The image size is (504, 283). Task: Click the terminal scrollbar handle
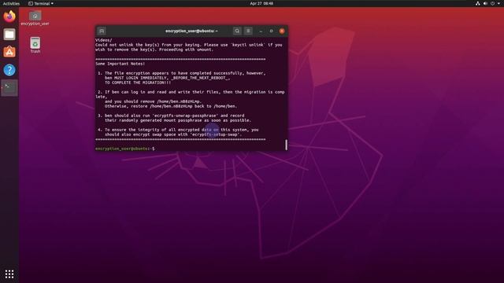point(286,145)
